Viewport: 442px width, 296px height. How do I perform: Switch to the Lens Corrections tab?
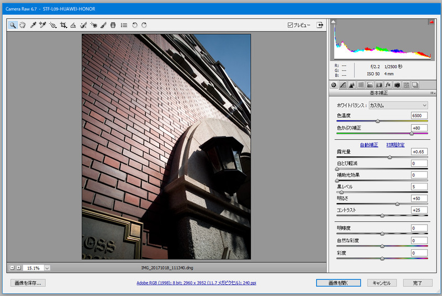tap(379, 85)
